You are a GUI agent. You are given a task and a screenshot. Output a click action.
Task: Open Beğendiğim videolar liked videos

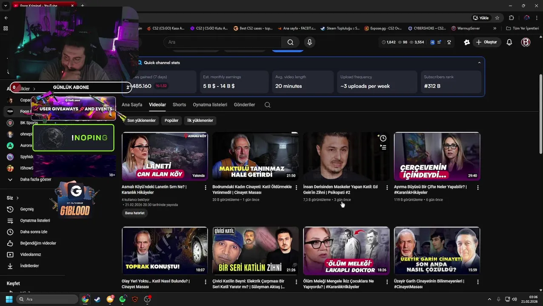37,243
